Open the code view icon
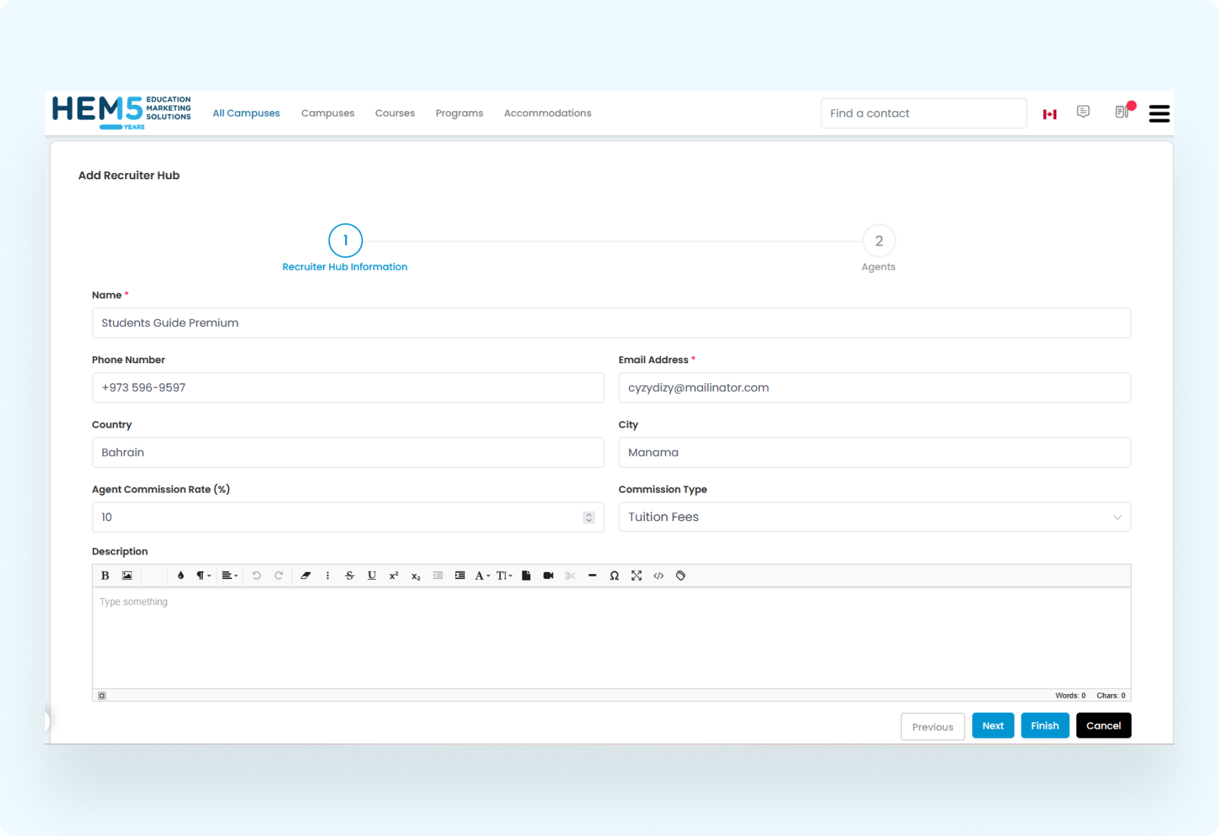1219x836 pixels. pos(658,575)
